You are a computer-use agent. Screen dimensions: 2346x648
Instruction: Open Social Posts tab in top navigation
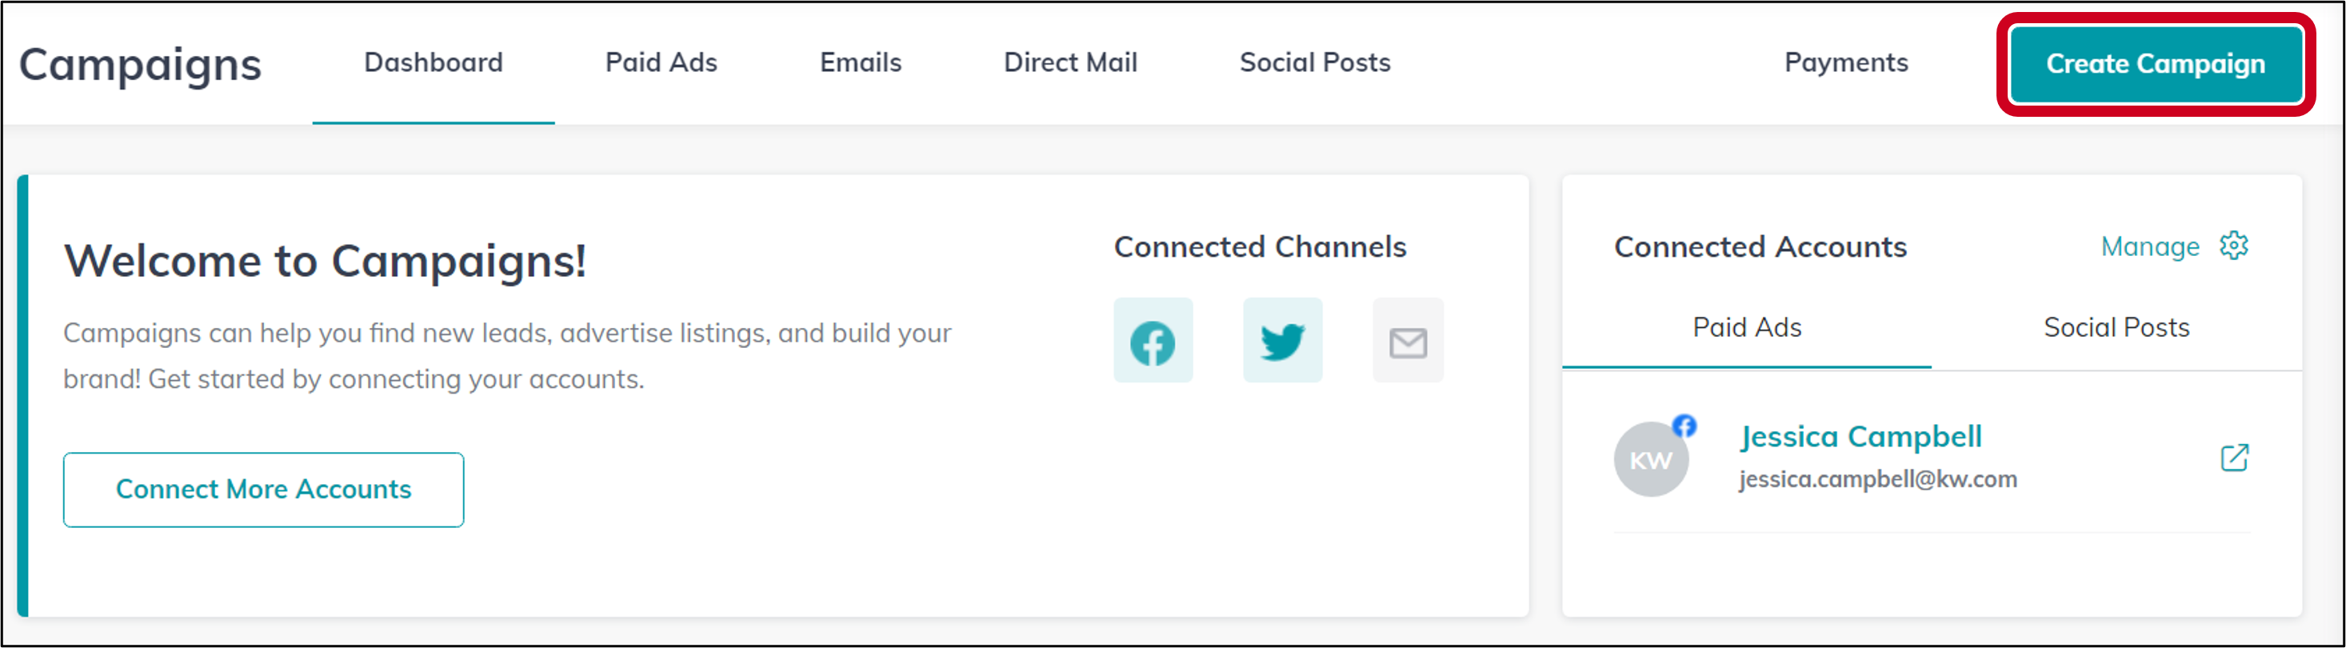1315,63
